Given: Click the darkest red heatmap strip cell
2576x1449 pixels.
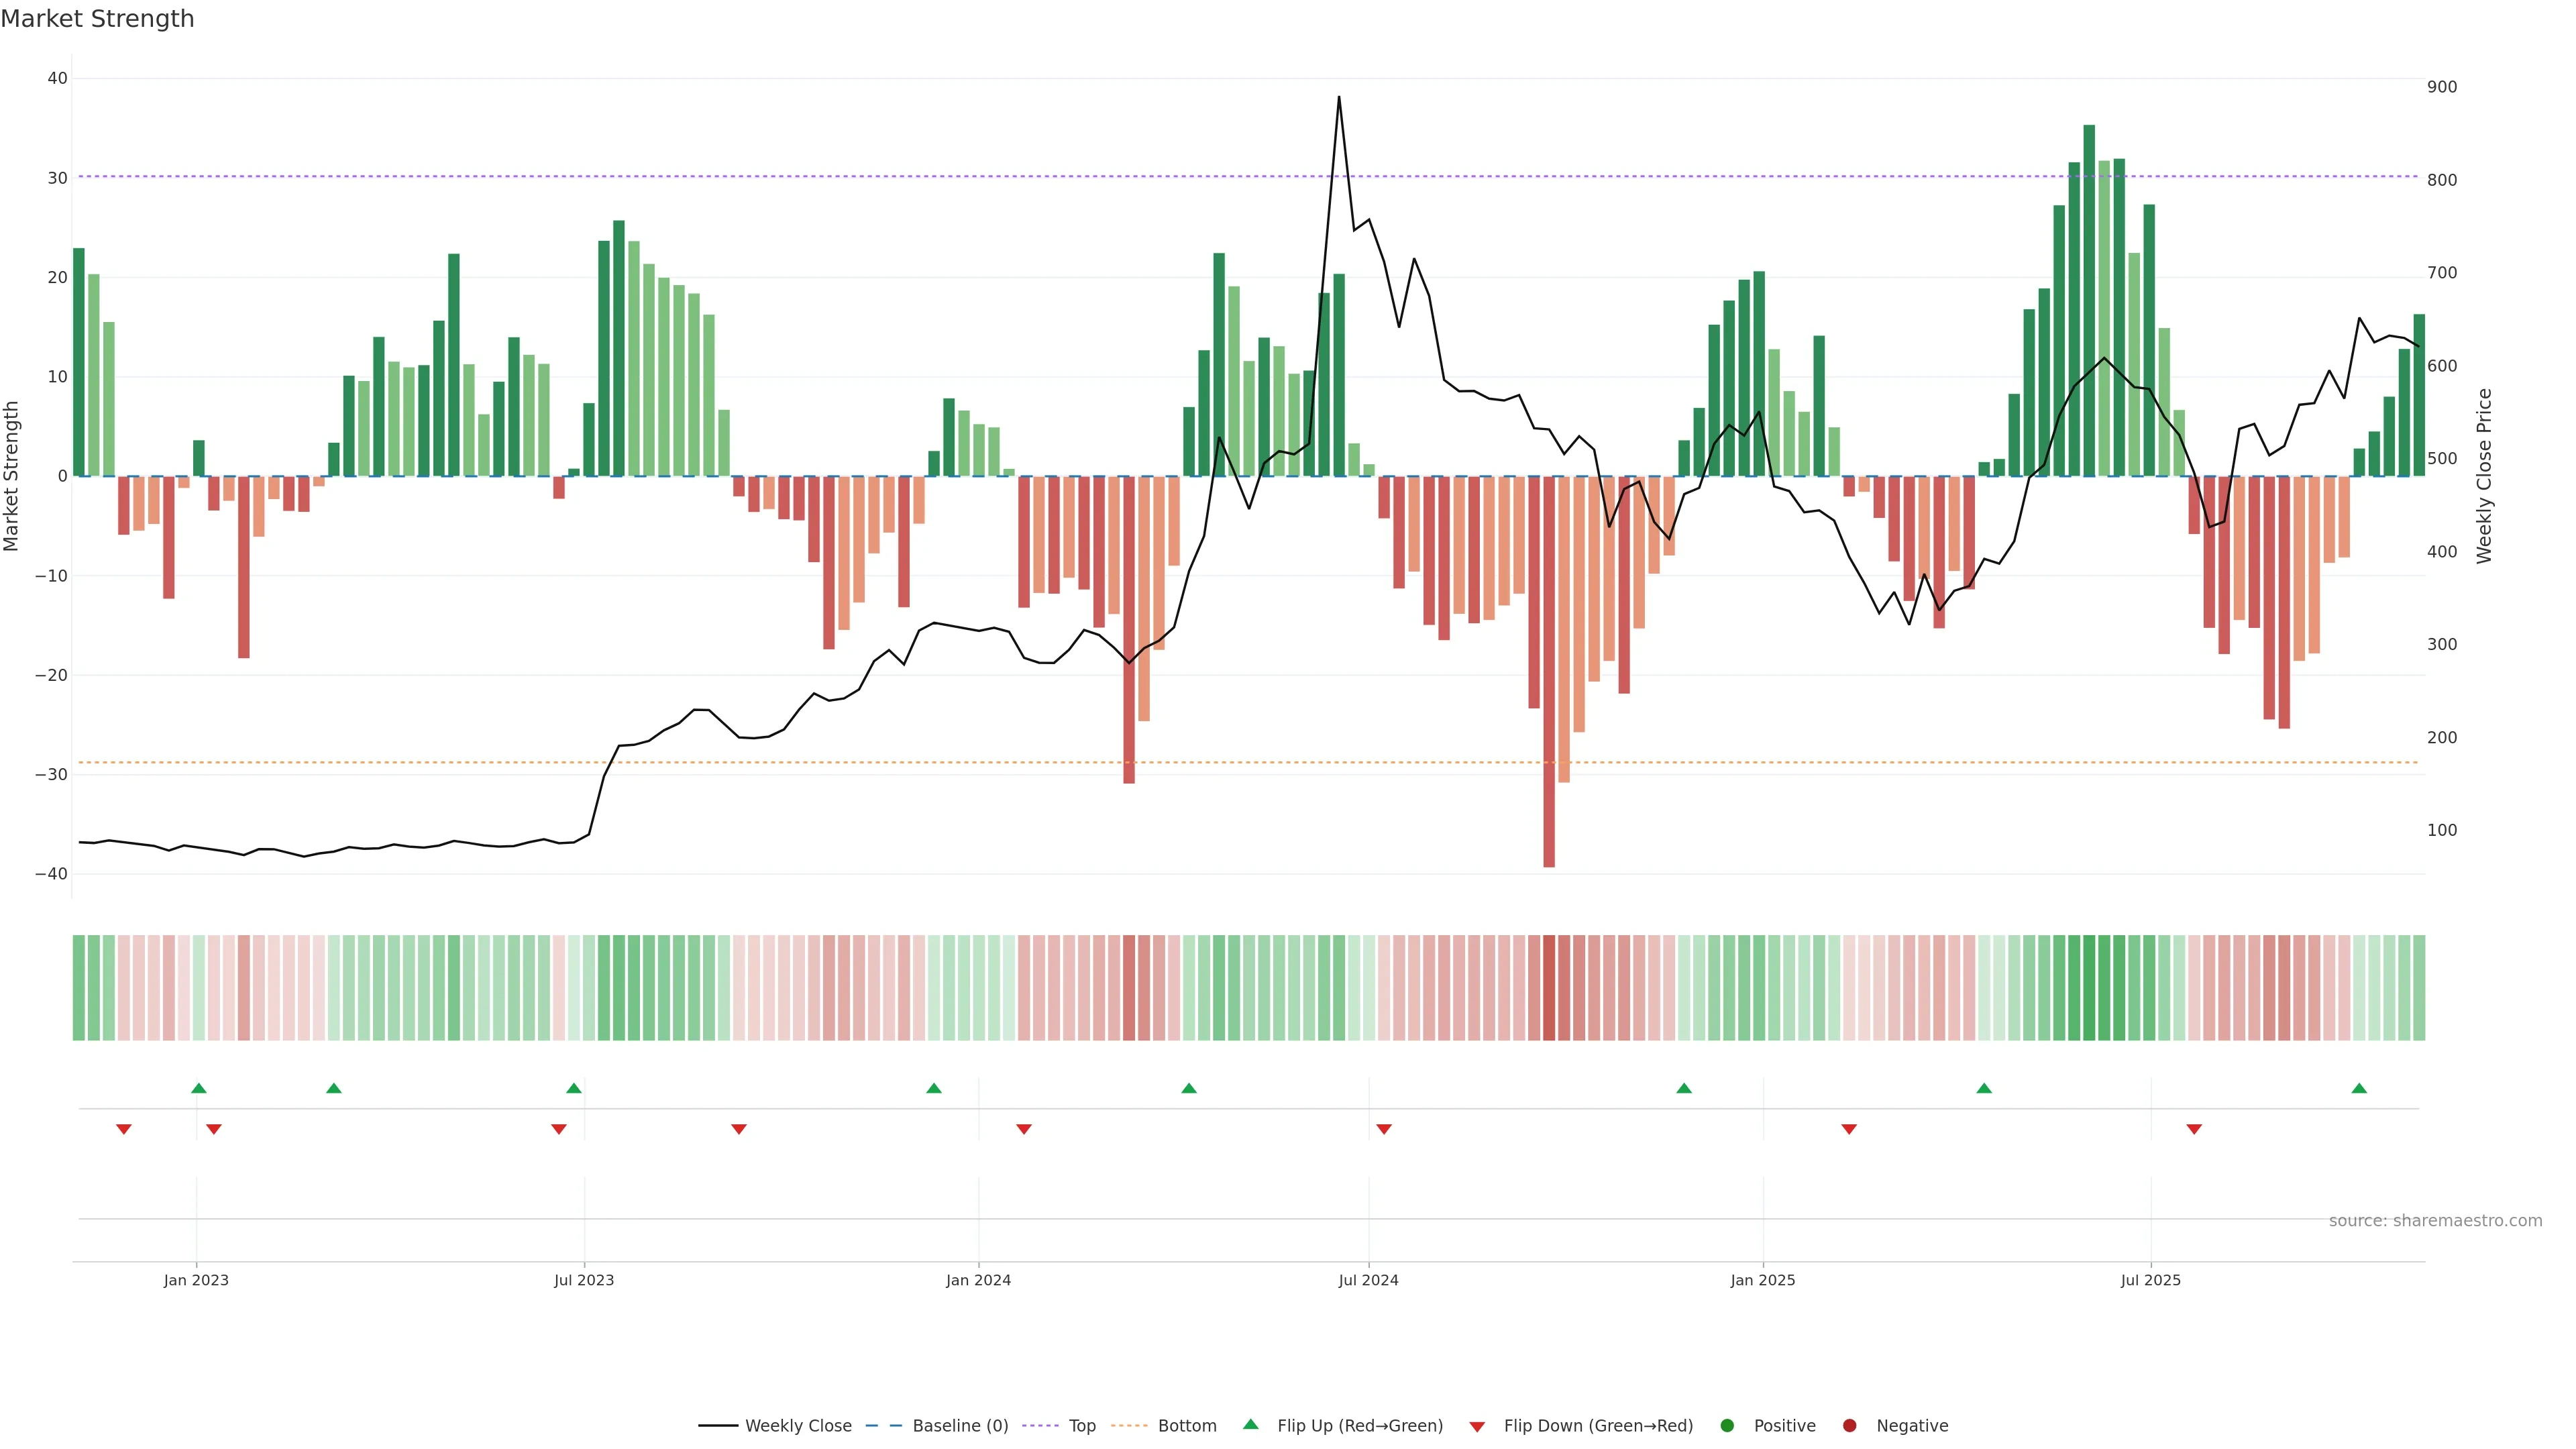Looking at the screenshot, I should pyautogui.click(x=1549, y=988).
